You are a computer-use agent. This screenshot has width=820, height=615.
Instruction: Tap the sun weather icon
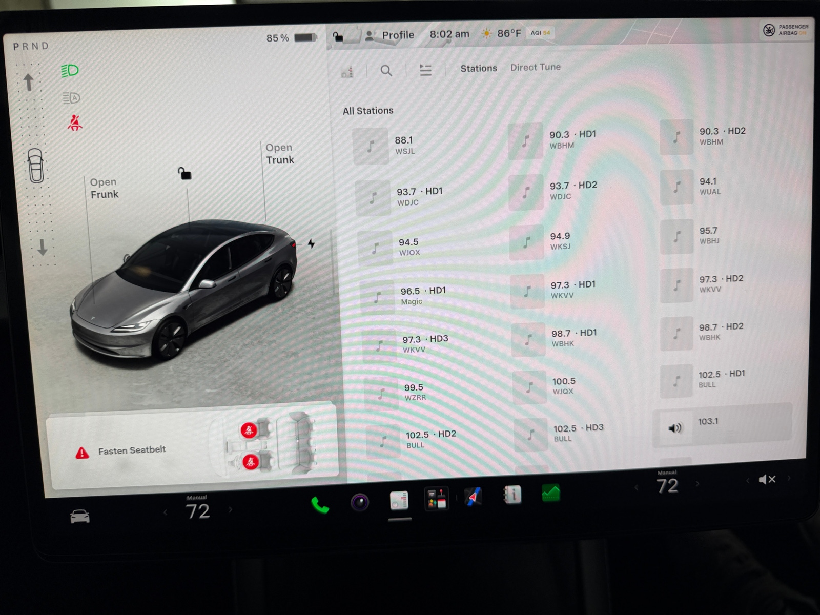coord(487,34)
